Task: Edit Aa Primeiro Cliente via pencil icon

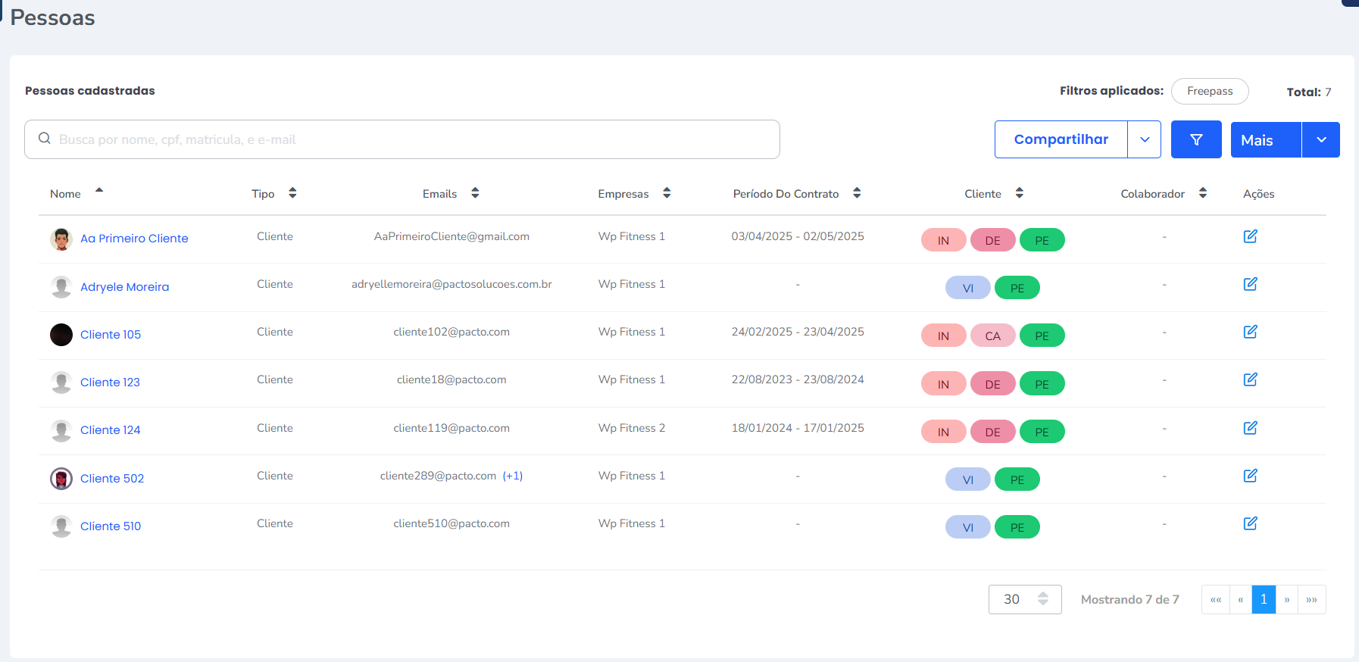Action: [x=1250, y=236]
